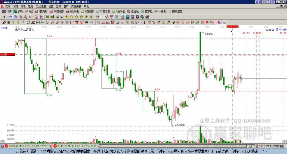Select the hand pan tool
The width and height of the screenshot is (287, 154).
[x=97, y=17]
